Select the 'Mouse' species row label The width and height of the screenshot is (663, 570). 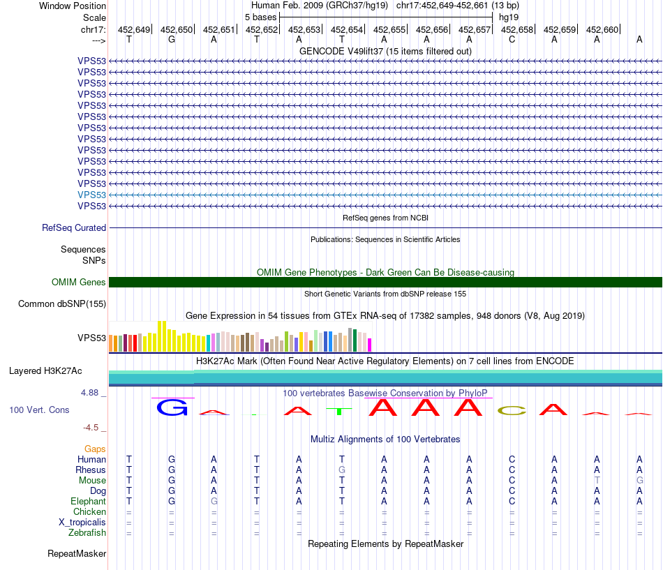[92, 481]
